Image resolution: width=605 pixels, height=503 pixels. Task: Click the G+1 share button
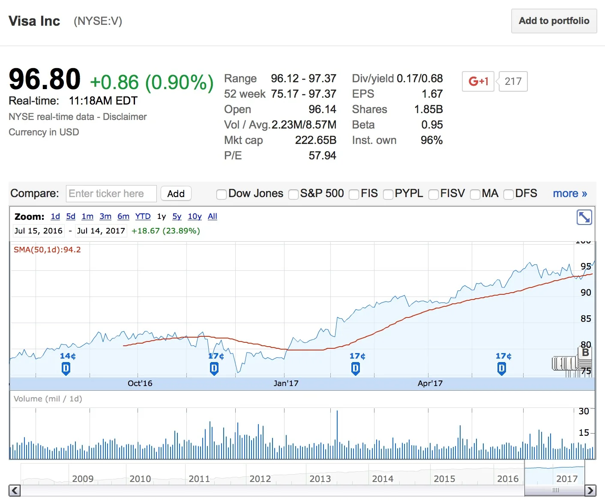tap(478, 81)
